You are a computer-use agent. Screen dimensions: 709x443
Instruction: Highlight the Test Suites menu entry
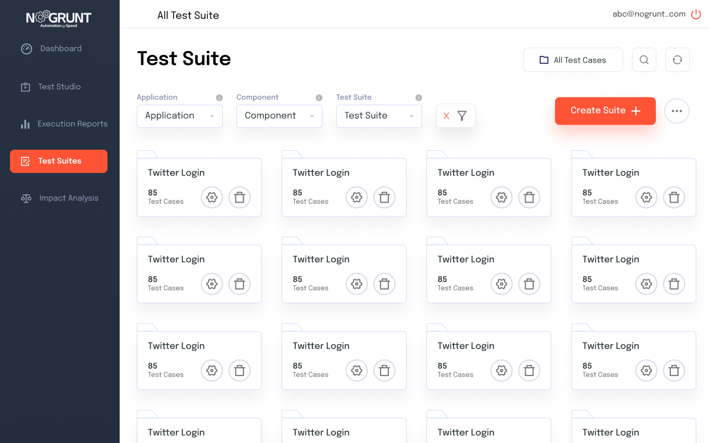(58, 161)
